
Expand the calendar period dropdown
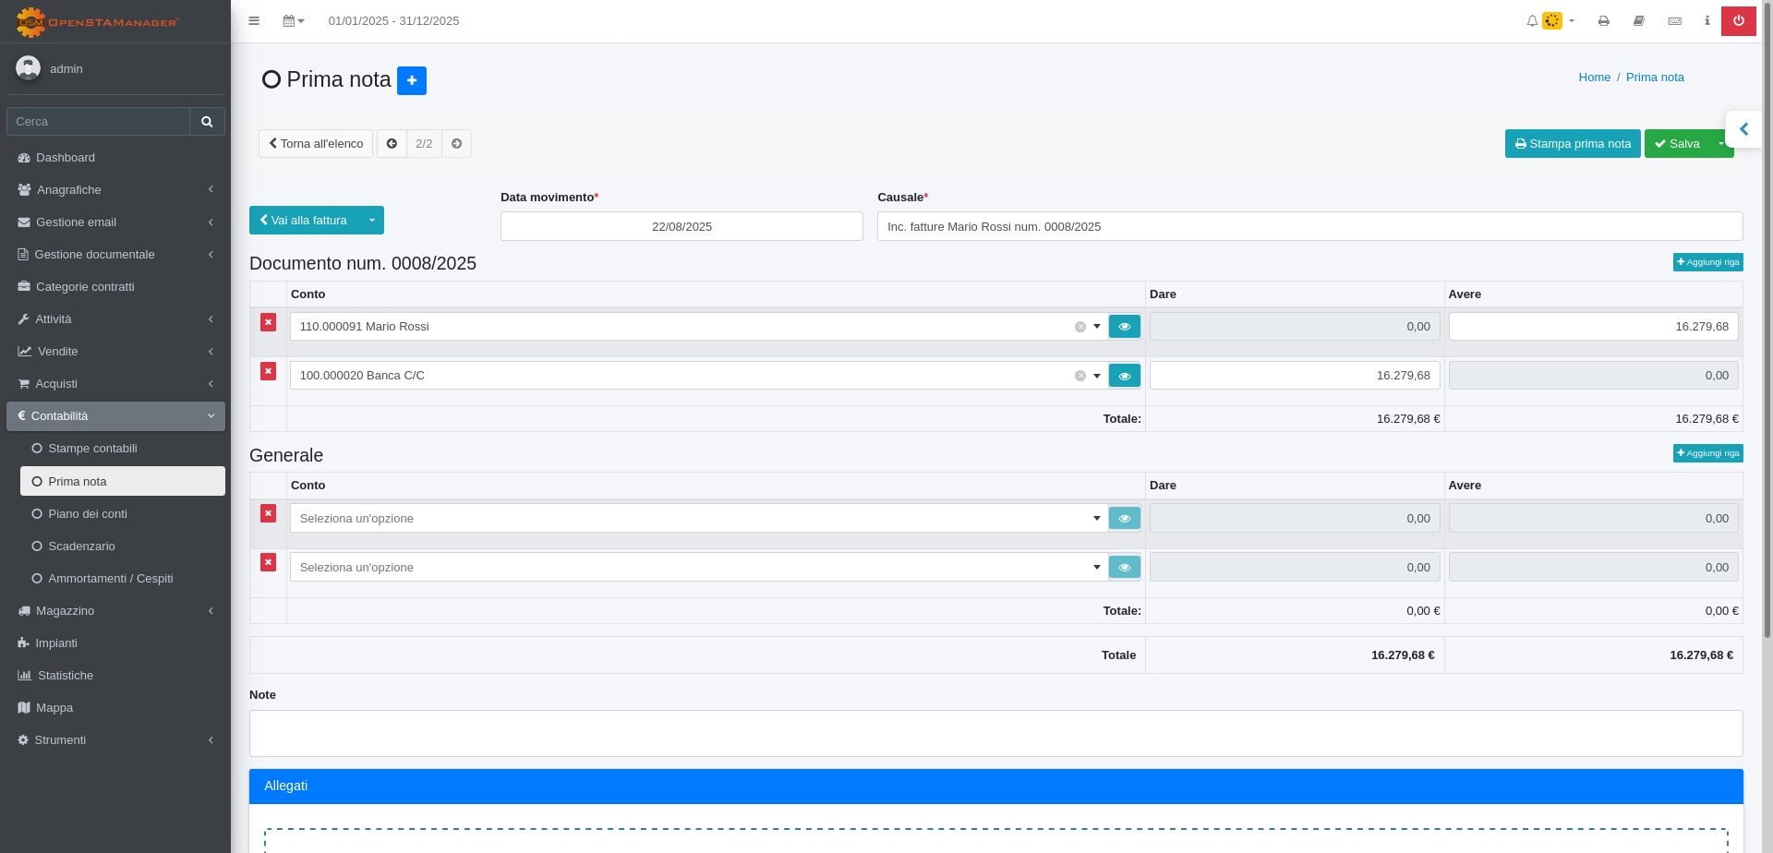pos(294,20)
